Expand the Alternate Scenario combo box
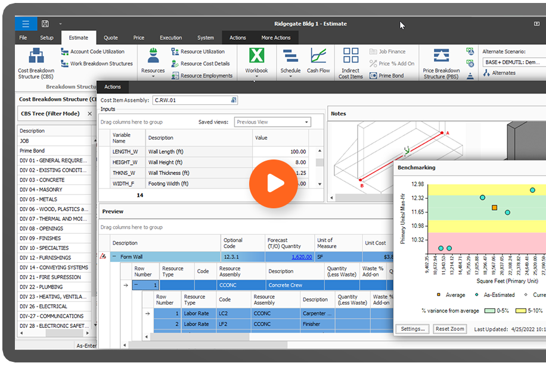546x366 pixels. point(512,62)
